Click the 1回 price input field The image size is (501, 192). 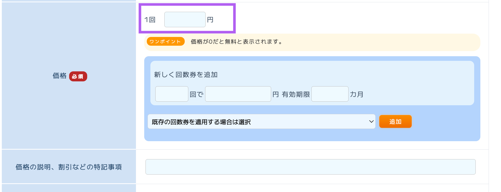pos(185,20)
